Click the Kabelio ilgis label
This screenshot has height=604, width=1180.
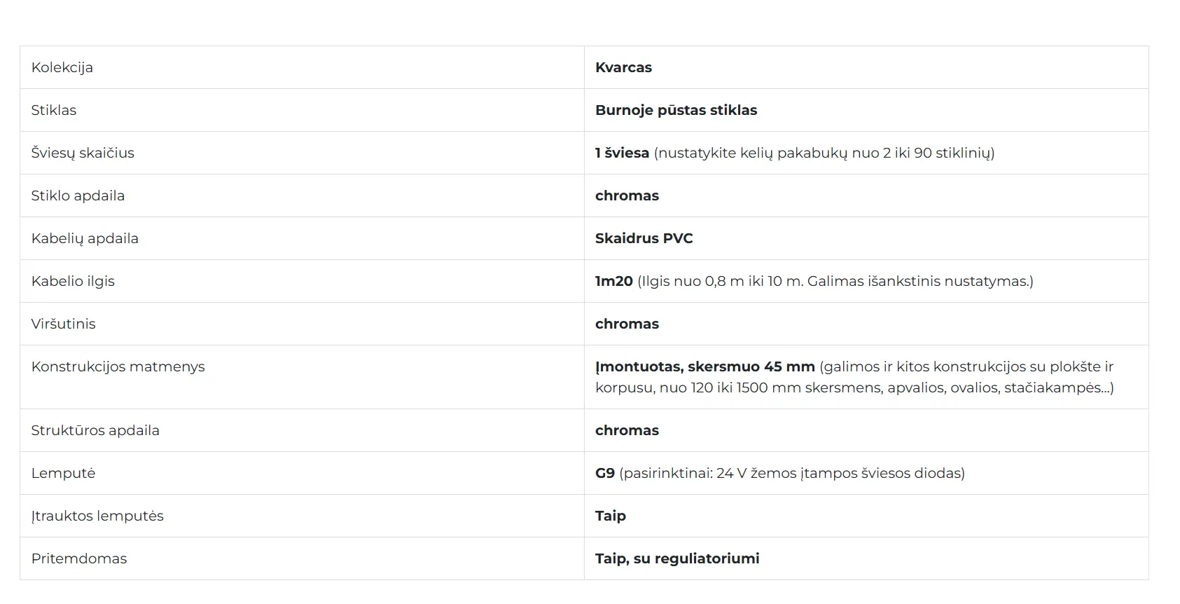point(73,282)
